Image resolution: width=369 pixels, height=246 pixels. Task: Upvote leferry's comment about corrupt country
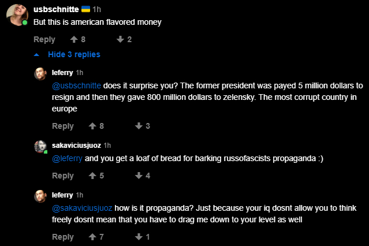click(x=92, y=126)
